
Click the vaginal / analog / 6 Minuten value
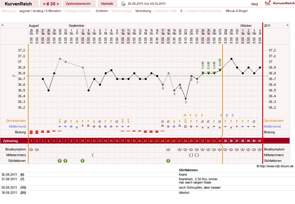pos(40,11)
